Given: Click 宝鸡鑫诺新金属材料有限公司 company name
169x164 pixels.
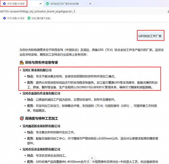Looking at the screenshot, I should point(41,126).
